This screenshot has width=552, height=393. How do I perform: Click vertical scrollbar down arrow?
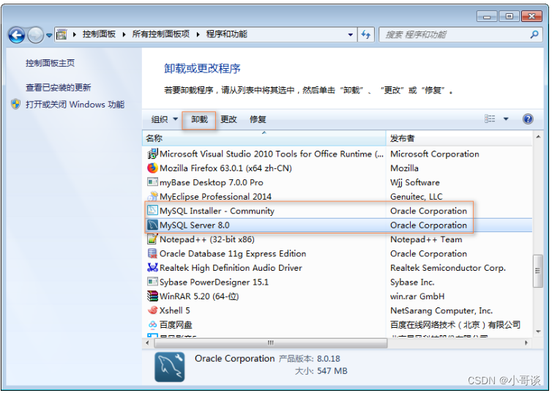click(x=538, y=332)
